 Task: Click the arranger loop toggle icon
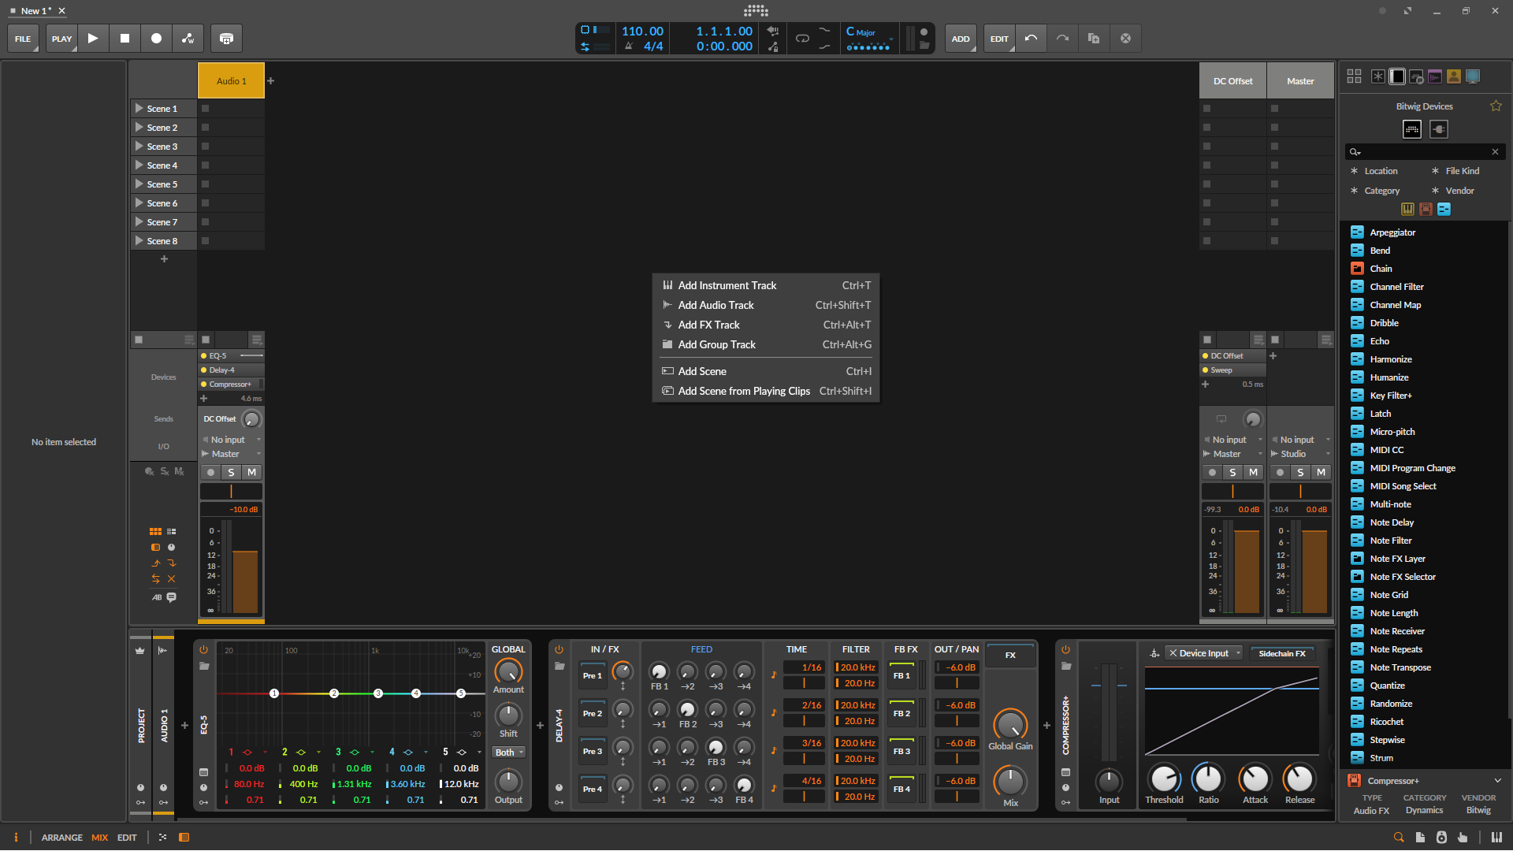click(x=802, y=39)
